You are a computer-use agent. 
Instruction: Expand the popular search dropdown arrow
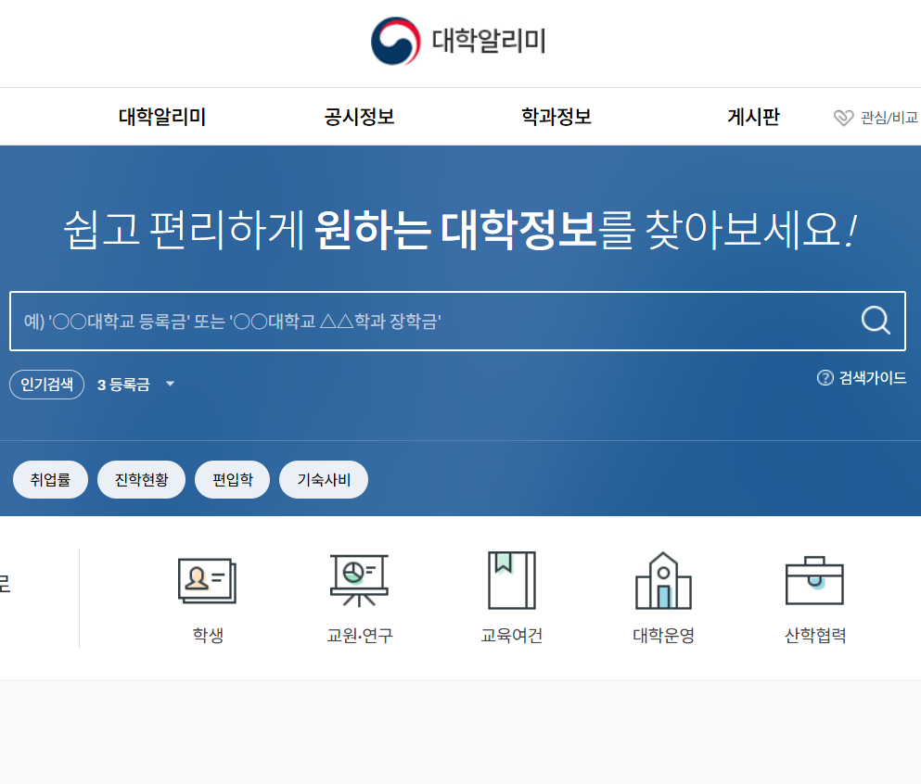pos(171,384)
